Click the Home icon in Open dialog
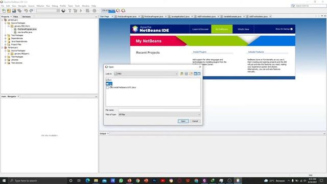This screenshot has height=184, width=327. click(x=186, y=74)
